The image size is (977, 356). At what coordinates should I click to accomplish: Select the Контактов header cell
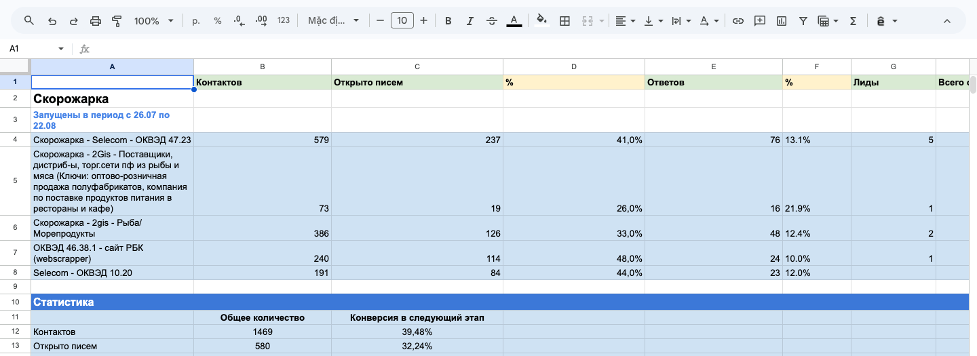tap(263, 82)
